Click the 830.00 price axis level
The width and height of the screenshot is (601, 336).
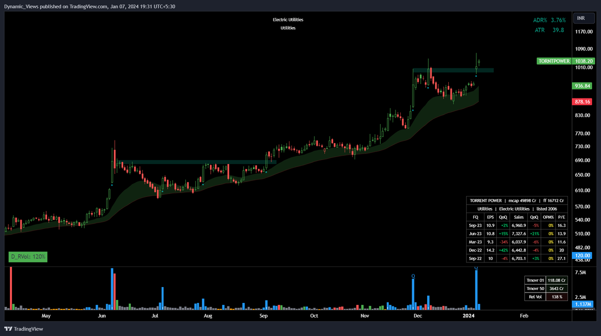point(583,115)
